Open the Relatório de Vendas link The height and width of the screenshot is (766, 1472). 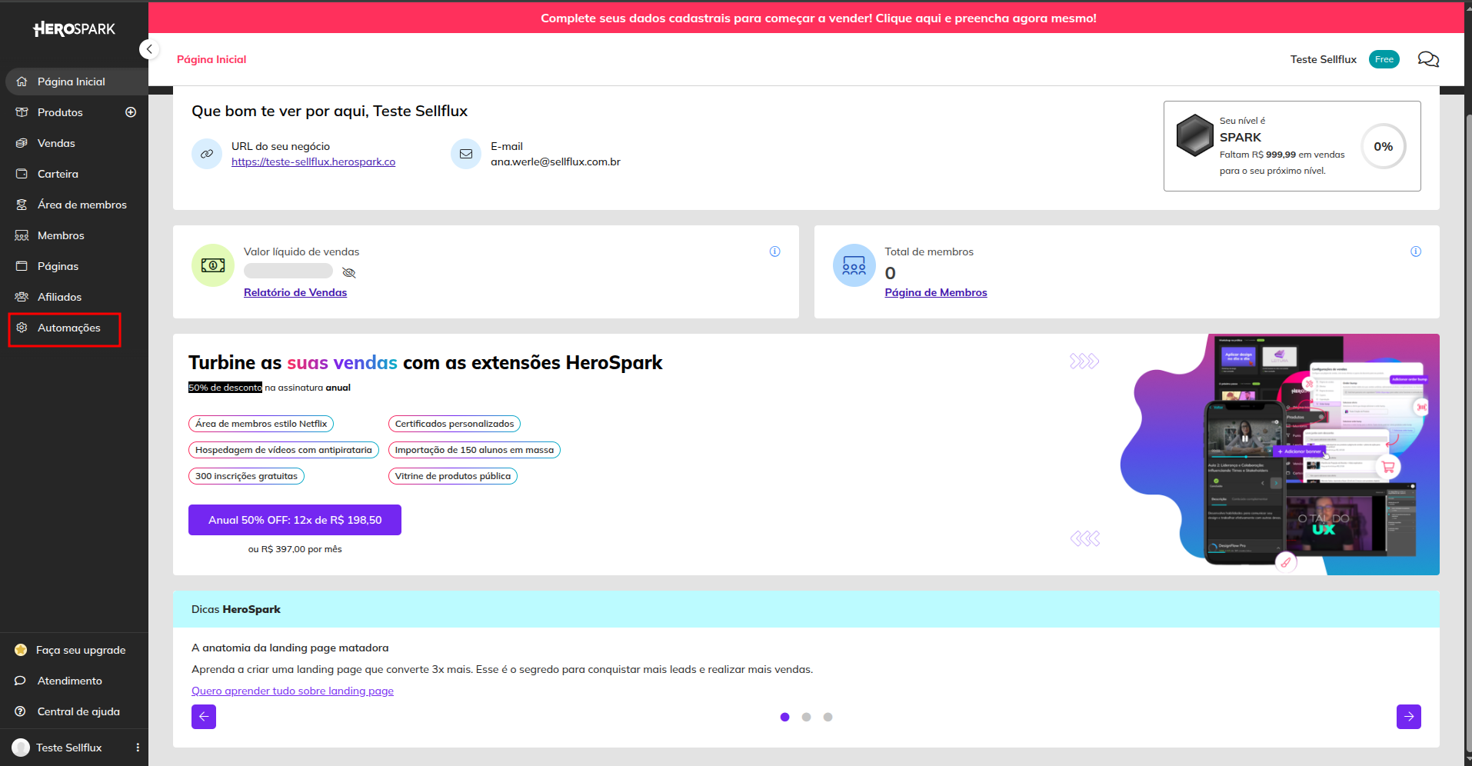(x=295, y=292)
